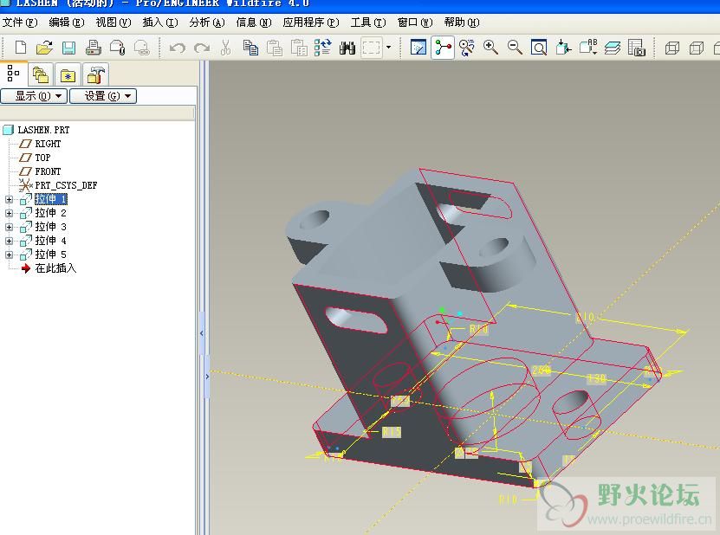Select LASHEN.PRT root in model tree
The height and width of the screenshot is (535, 720).
[43, 130]
